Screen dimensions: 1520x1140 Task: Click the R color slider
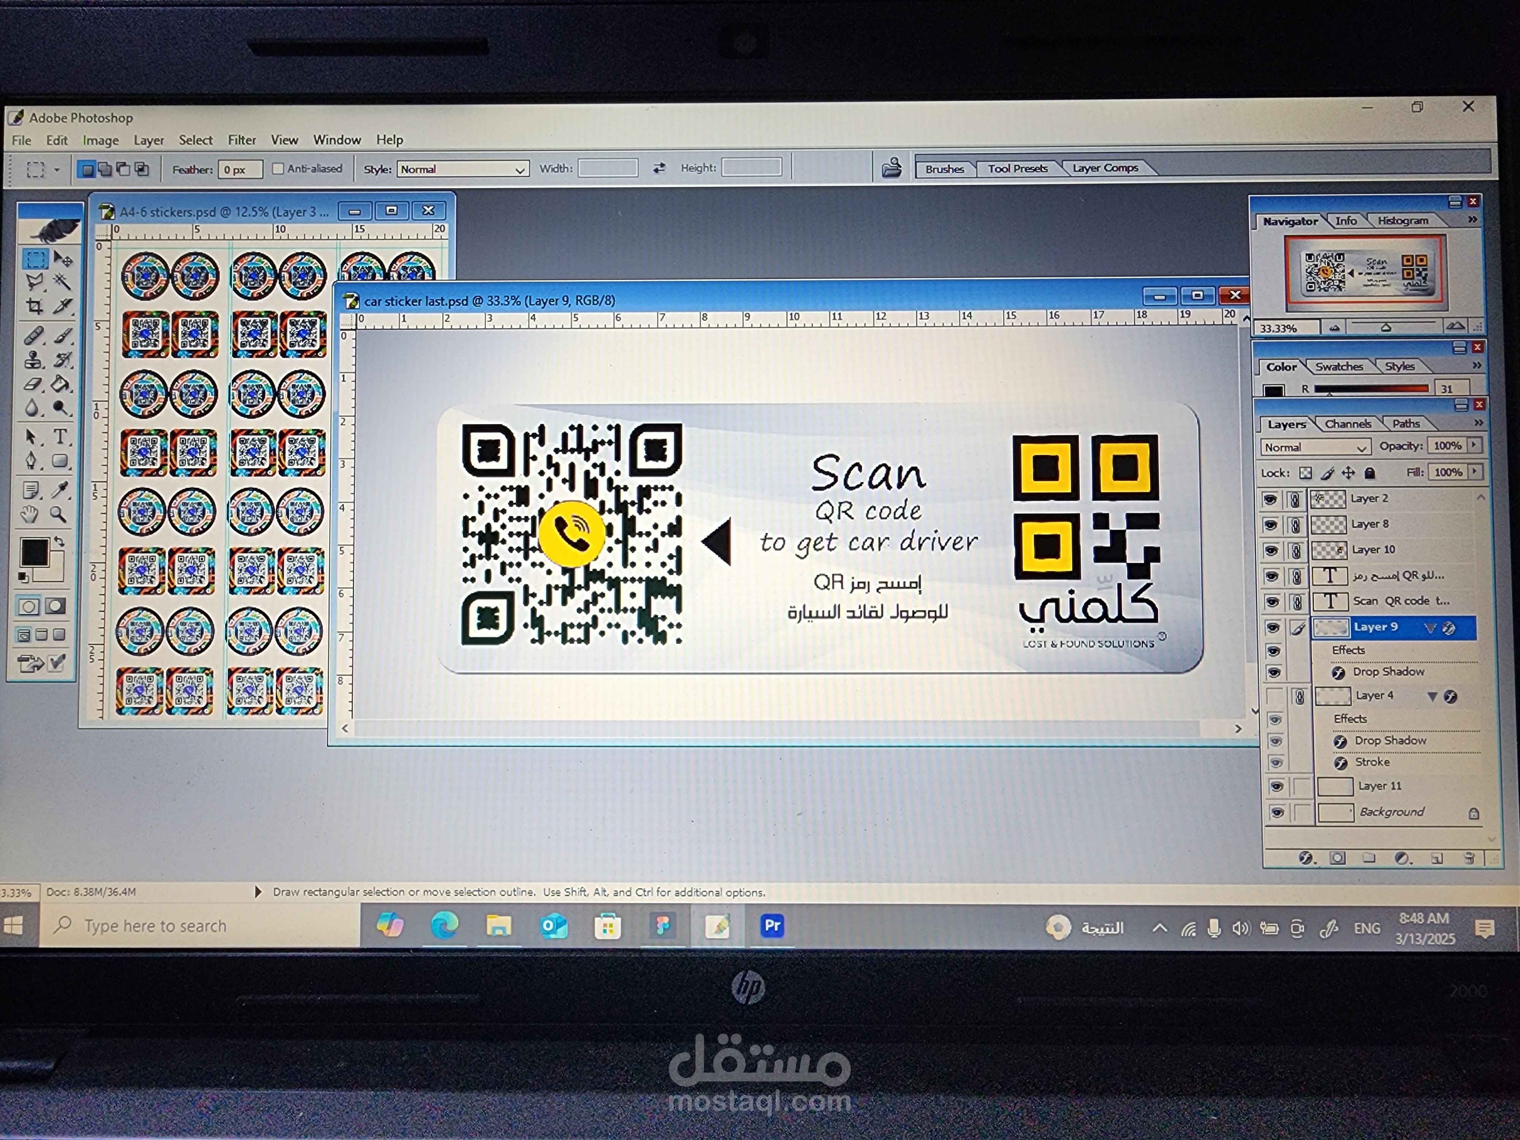[x=1371, y=389]
